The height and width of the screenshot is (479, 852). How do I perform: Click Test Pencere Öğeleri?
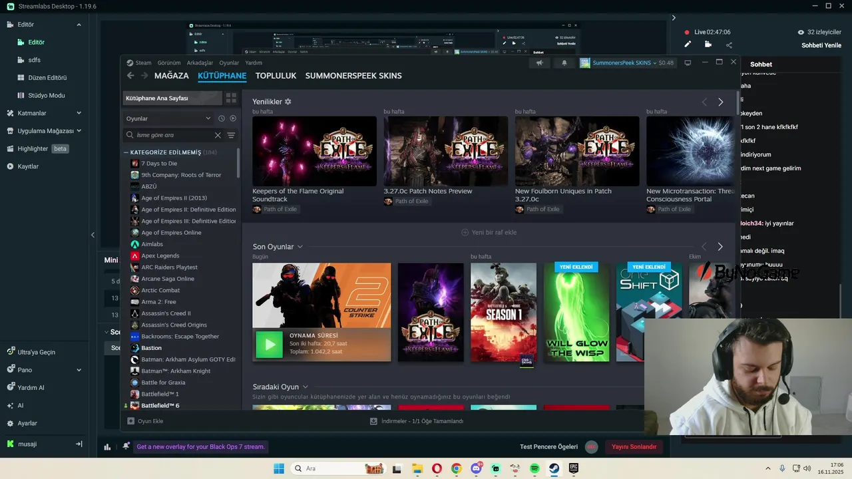pos(549,447)
